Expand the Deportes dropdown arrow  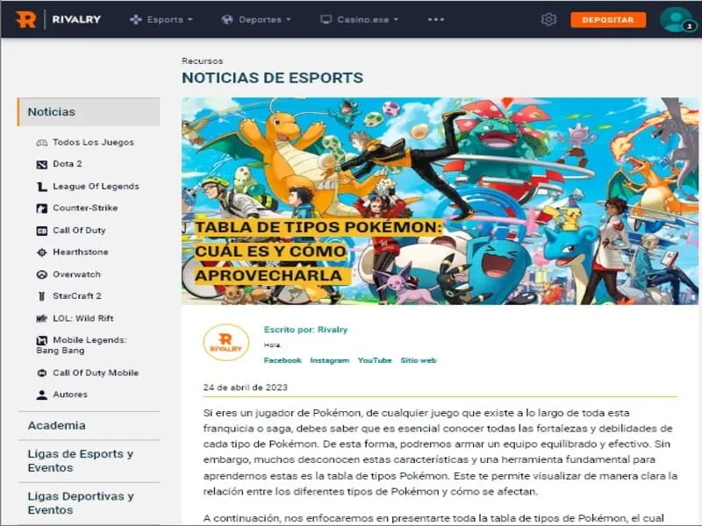point(289,19)
